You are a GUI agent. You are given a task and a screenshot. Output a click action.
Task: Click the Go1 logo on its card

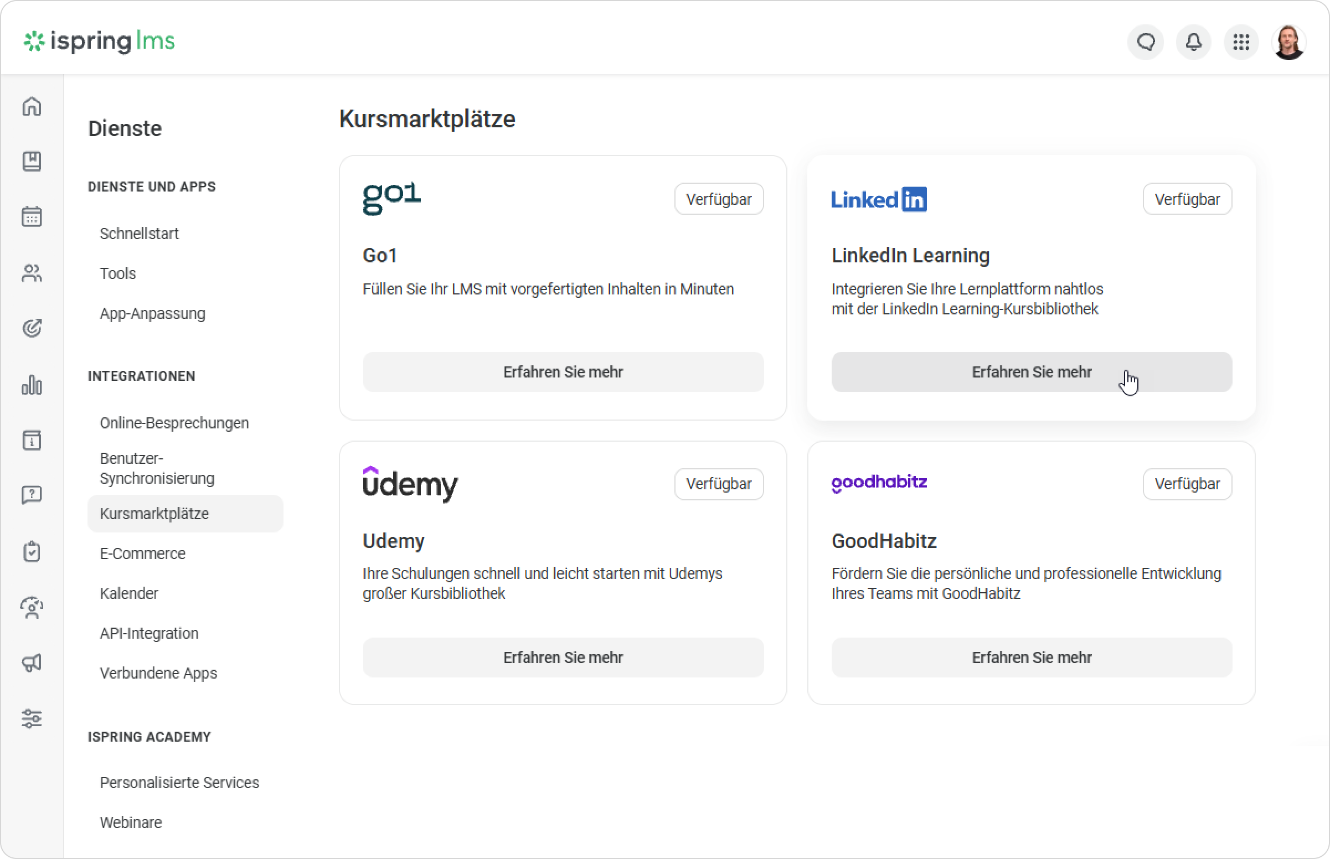tap(391, 198)
